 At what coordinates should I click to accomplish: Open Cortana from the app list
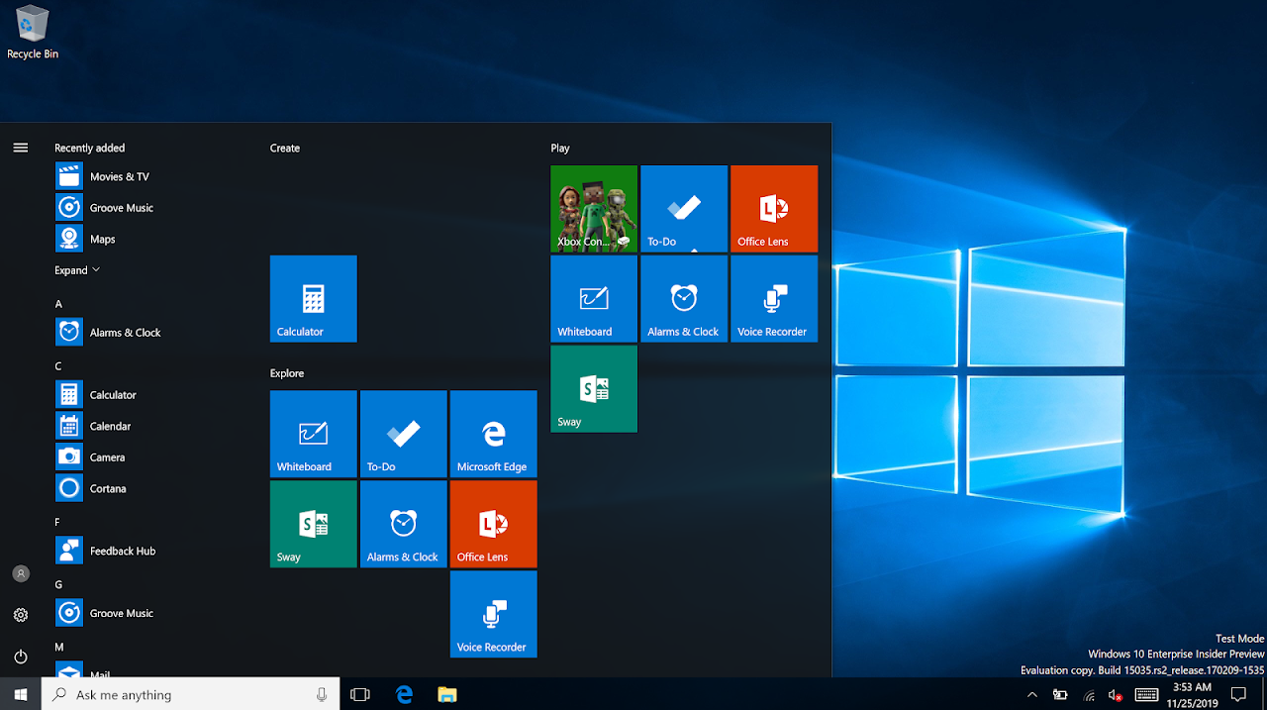[145, 488]
